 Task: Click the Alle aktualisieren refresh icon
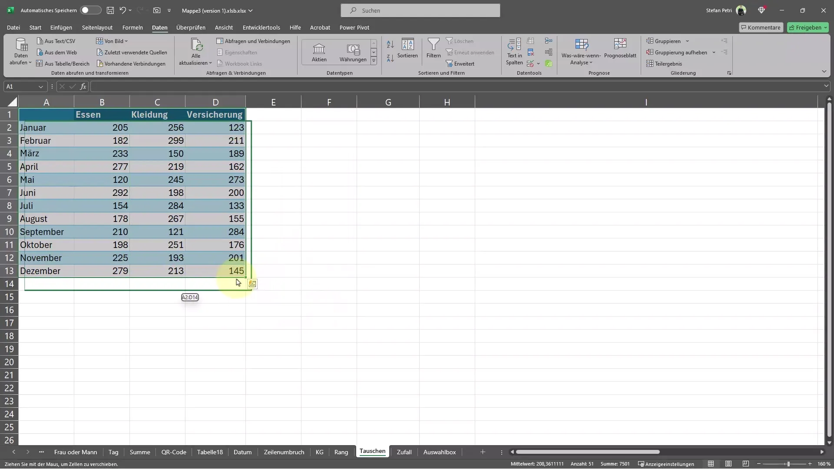(x=196, y=45)
